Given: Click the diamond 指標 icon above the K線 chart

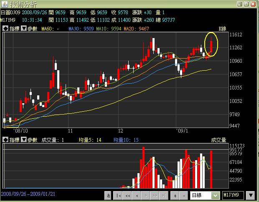Looking at the screenshot, I should click(x=5, y=28).
